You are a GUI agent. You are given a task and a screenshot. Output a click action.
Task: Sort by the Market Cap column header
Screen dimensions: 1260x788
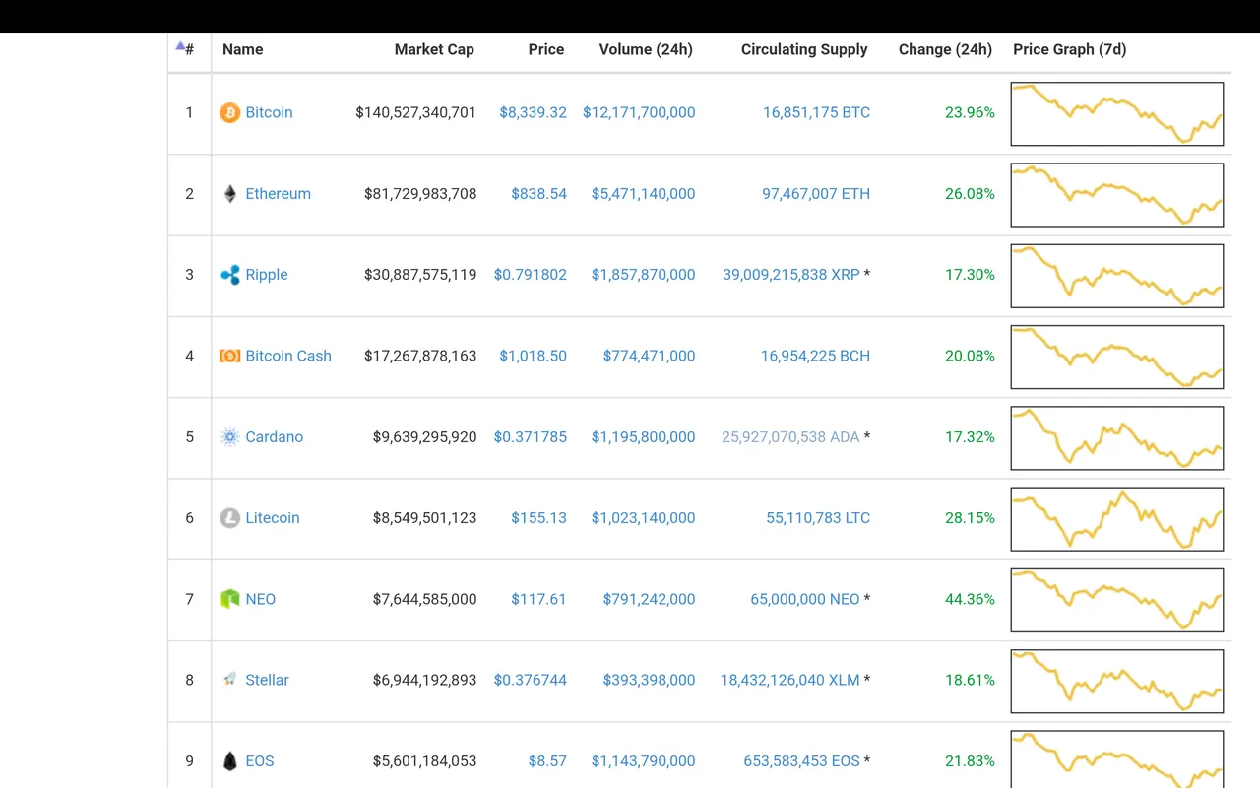(434, 49)
